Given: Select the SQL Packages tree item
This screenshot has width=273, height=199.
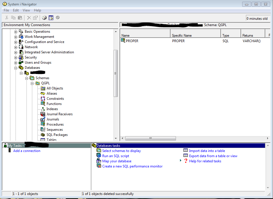Looking at the screenshot, I should 57,135.
